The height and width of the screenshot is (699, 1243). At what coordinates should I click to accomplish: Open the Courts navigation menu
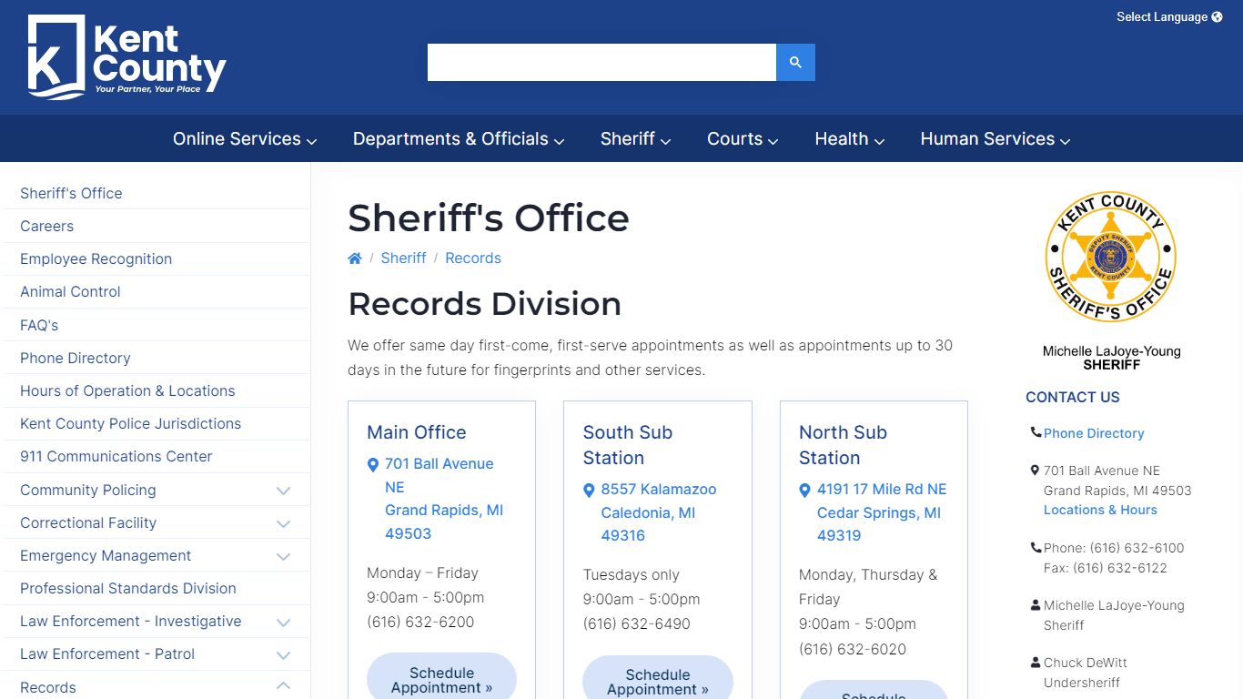(x=743, y=139)
